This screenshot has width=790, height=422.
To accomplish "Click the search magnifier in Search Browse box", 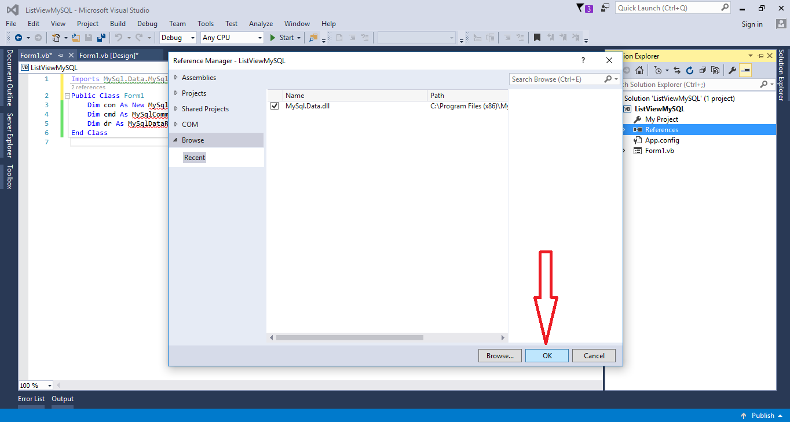I will (x=608, y=79).
